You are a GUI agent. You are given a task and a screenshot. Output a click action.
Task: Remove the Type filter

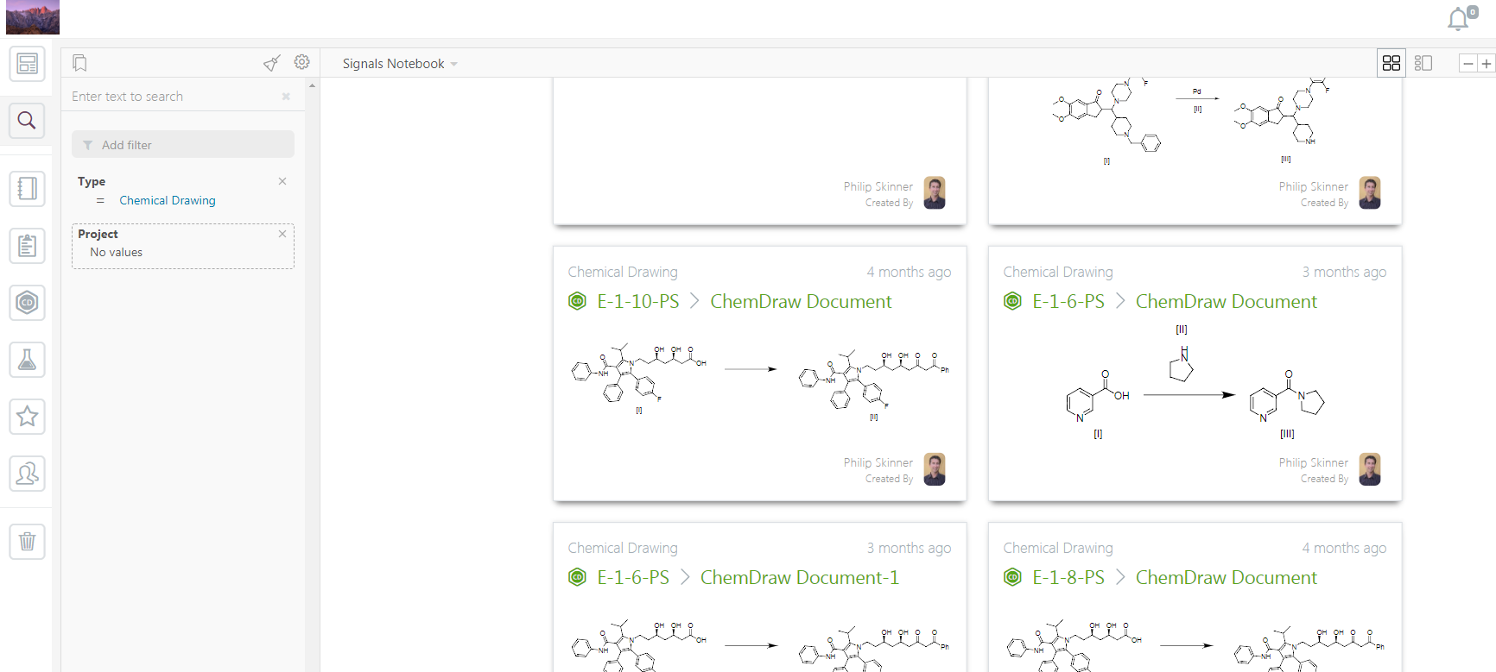(282, 181)
